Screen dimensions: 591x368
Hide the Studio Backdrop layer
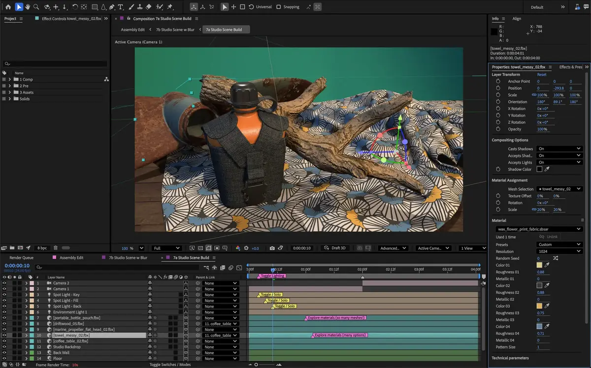[x=4, y=346]
